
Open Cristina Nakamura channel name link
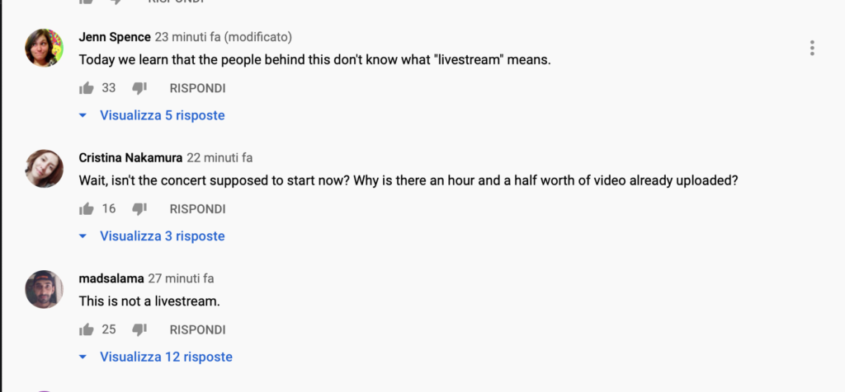point(130,157)
